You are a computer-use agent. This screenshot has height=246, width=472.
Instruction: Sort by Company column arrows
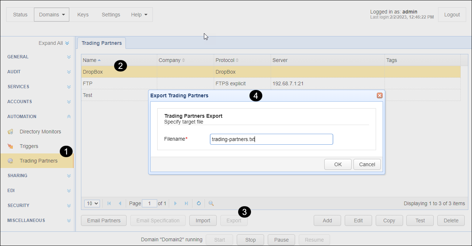183,60
